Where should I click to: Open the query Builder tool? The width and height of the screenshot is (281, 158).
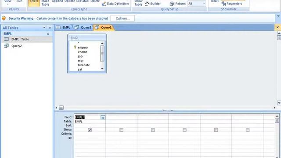(153, 4)
